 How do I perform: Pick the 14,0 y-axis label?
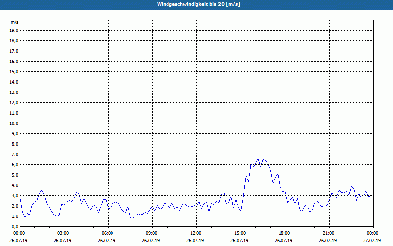tap(14, 82)
